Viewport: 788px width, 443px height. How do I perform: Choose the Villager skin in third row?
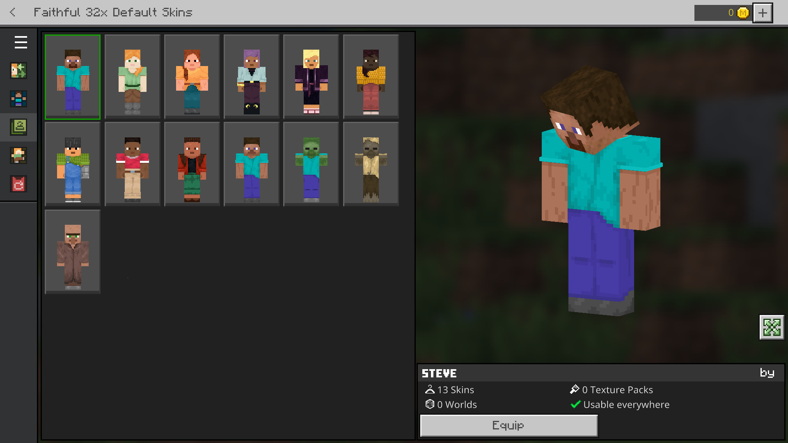[x=73, y=251]
